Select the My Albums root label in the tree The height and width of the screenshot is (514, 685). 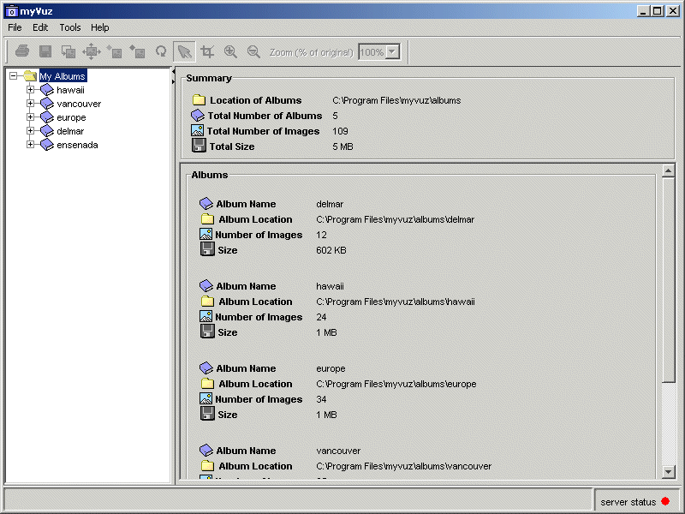point(63,76)
